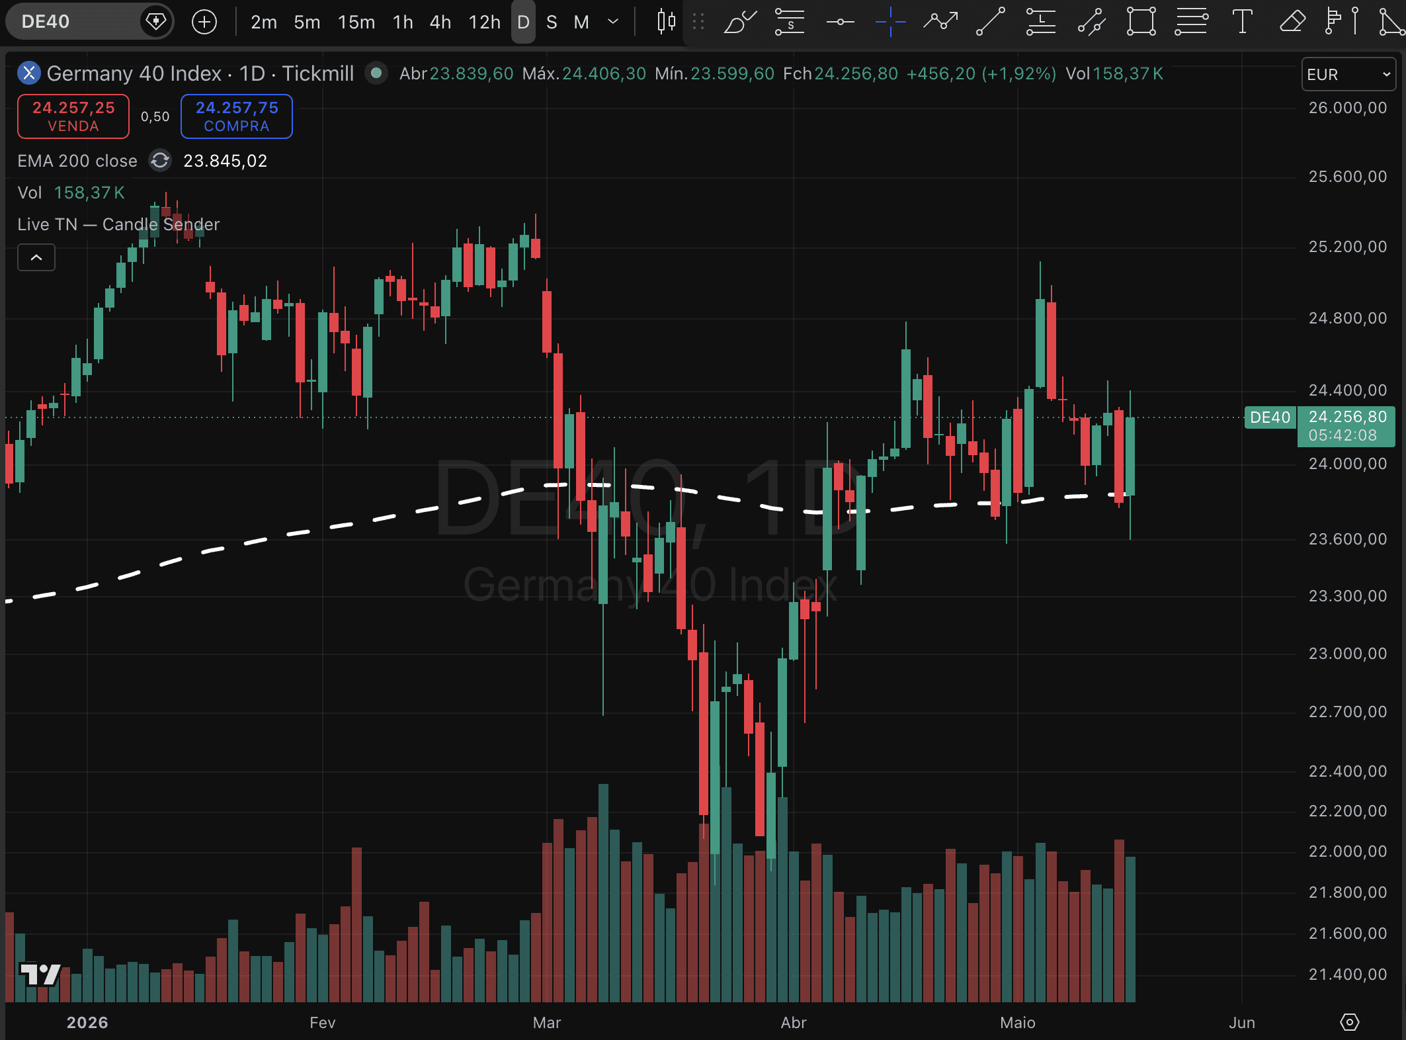1406x1040 pixels.
Task: Grab the drawing toolbar drag handle
Action: tap(698, 22)
